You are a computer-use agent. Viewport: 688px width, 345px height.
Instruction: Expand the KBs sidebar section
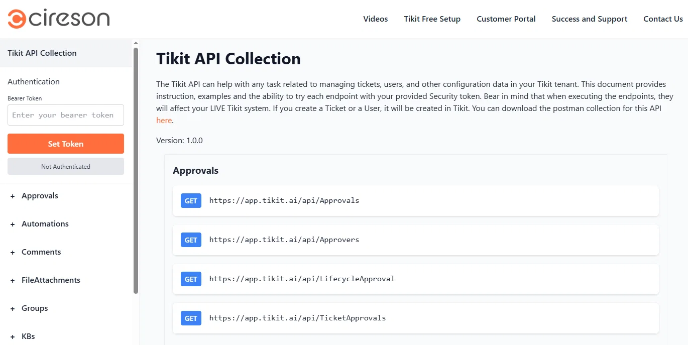click(23, 336)
